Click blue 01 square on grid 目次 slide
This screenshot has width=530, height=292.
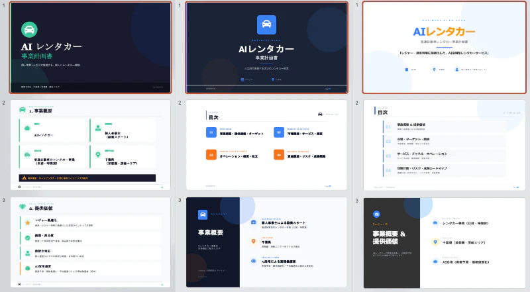pyautogui.click(x=211, y=132)
